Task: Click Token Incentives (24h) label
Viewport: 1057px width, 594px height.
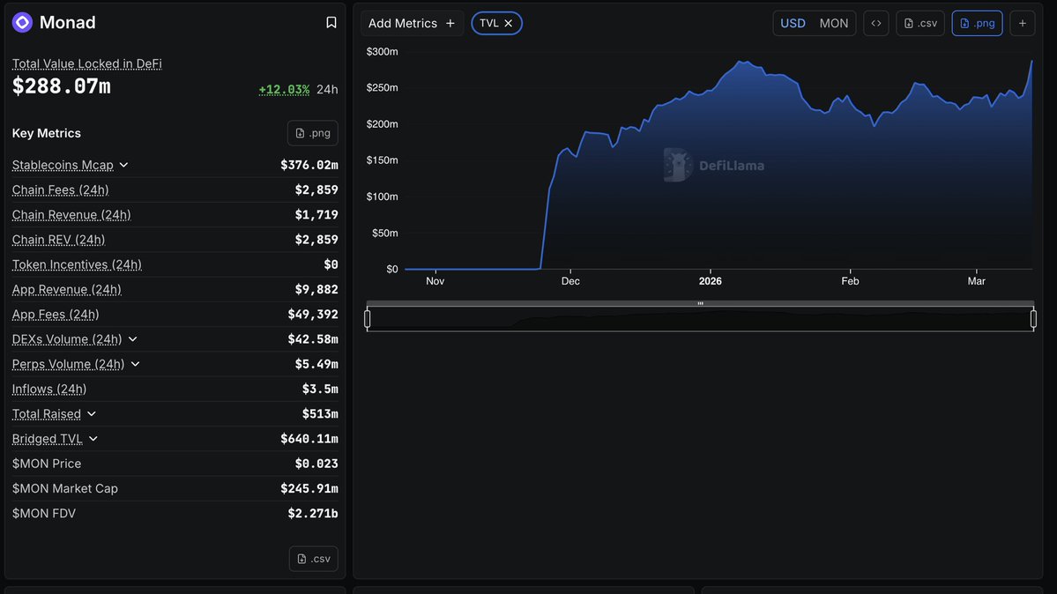Action: [77, 264]
